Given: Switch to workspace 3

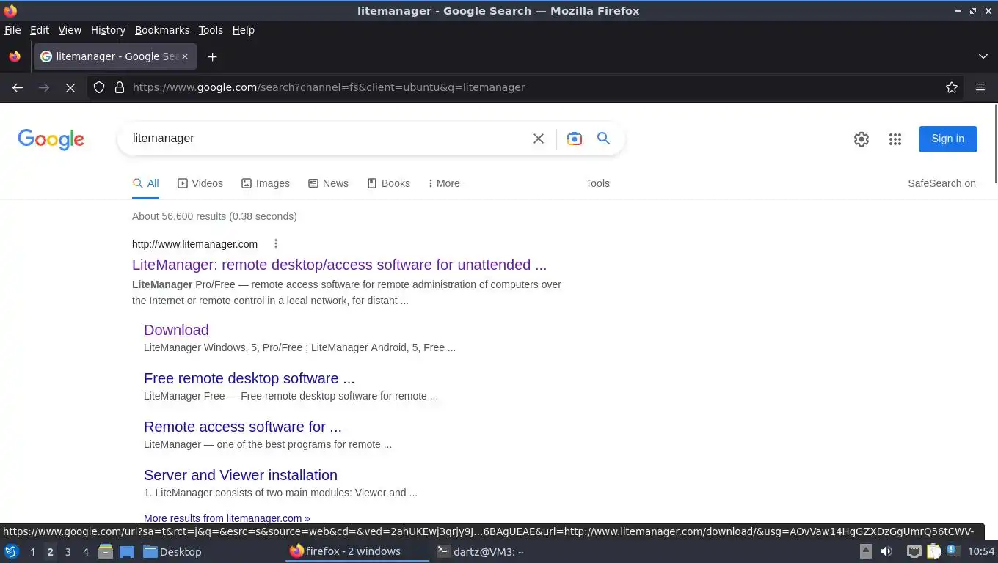Looking at the screenshot, I should [68, 552].
